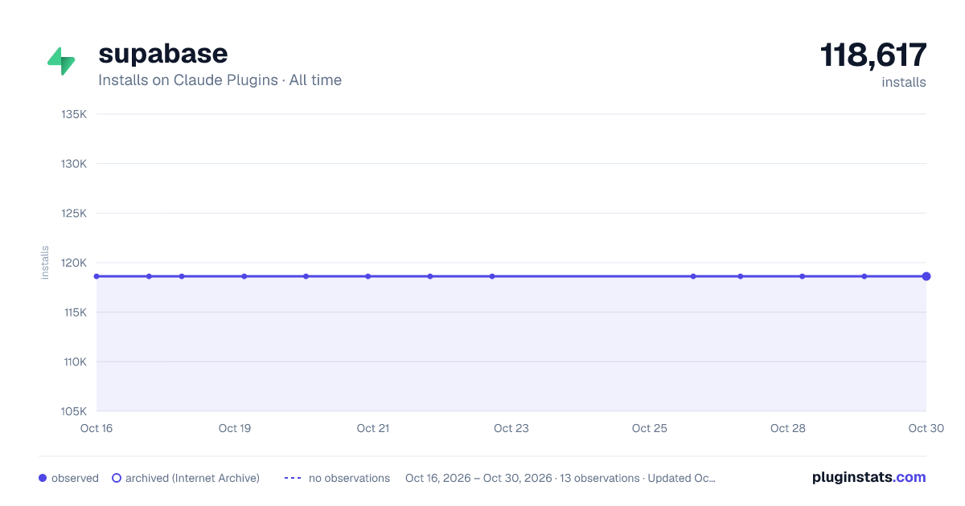Viewport: 965px width, 506px height.
Task: Click the filled observed legend dot
Action: 43,478
